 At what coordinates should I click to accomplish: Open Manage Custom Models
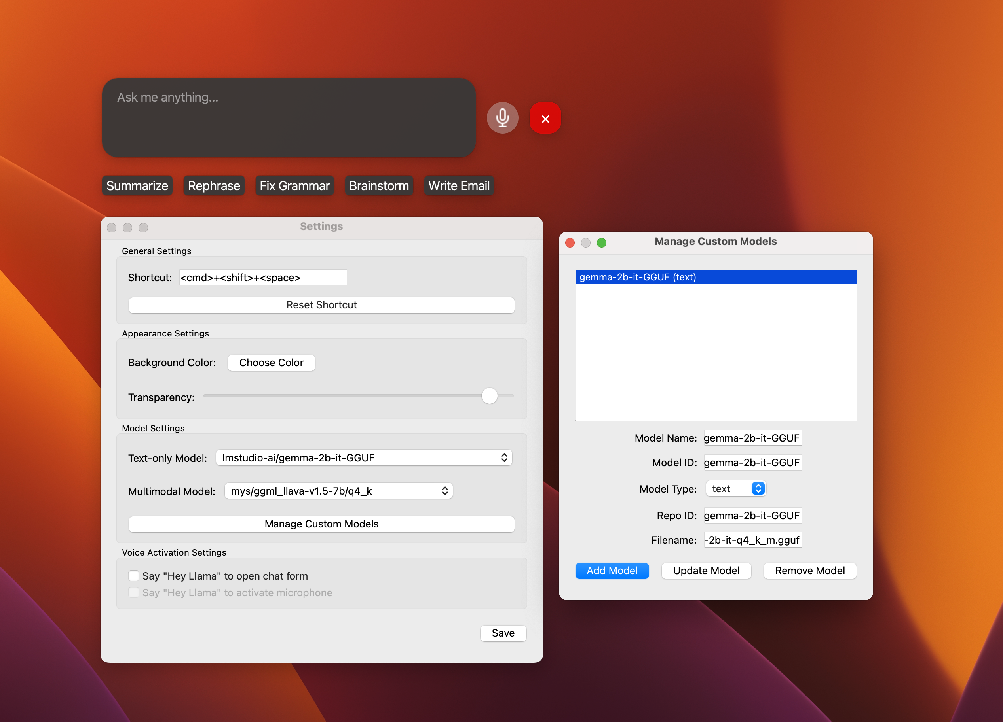click(321, 524)
